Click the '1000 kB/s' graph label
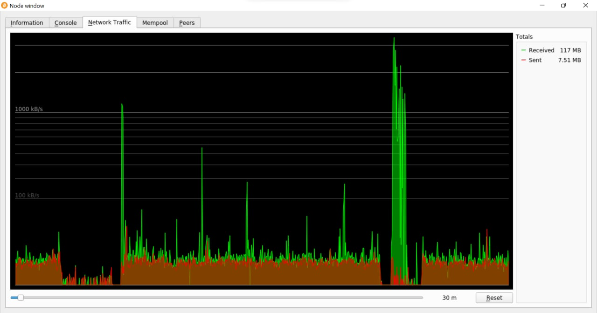 click(29, 109)
